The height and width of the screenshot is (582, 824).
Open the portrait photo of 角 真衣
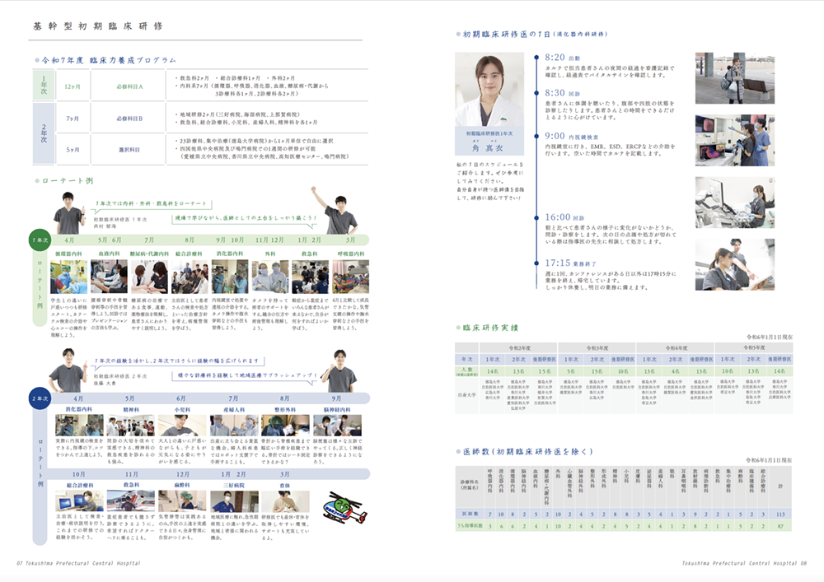(x=489, y=89)
